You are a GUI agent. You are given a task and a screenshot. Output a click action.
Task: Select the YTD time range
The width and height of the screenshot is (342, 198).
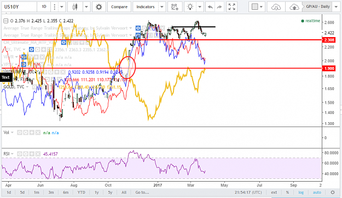82,193
